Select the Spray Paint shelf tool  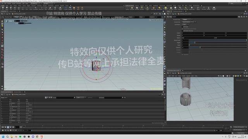coord(50,8)
